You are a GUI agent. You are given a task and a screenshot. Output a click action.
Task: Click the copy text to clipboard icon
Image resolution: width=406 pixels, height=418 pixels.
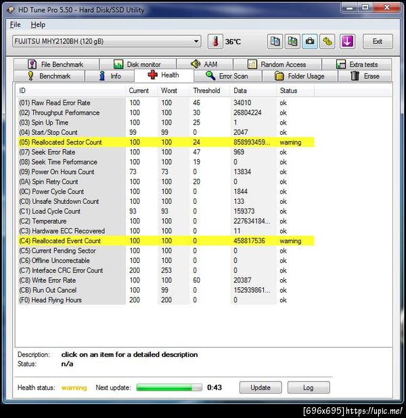pos(275,41)
